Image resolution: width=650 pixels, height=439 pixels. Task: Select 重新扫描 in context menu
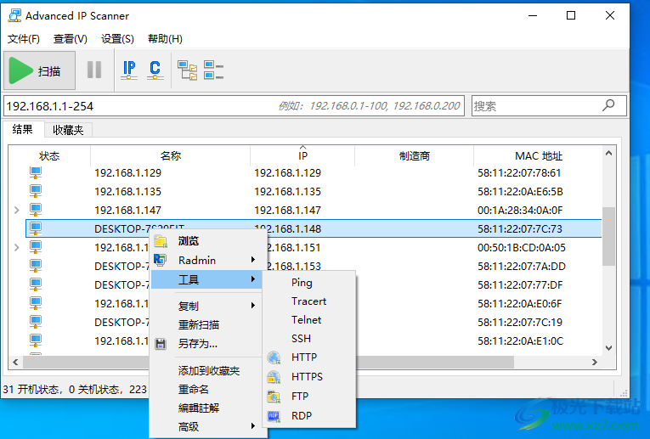pos(208,324)
